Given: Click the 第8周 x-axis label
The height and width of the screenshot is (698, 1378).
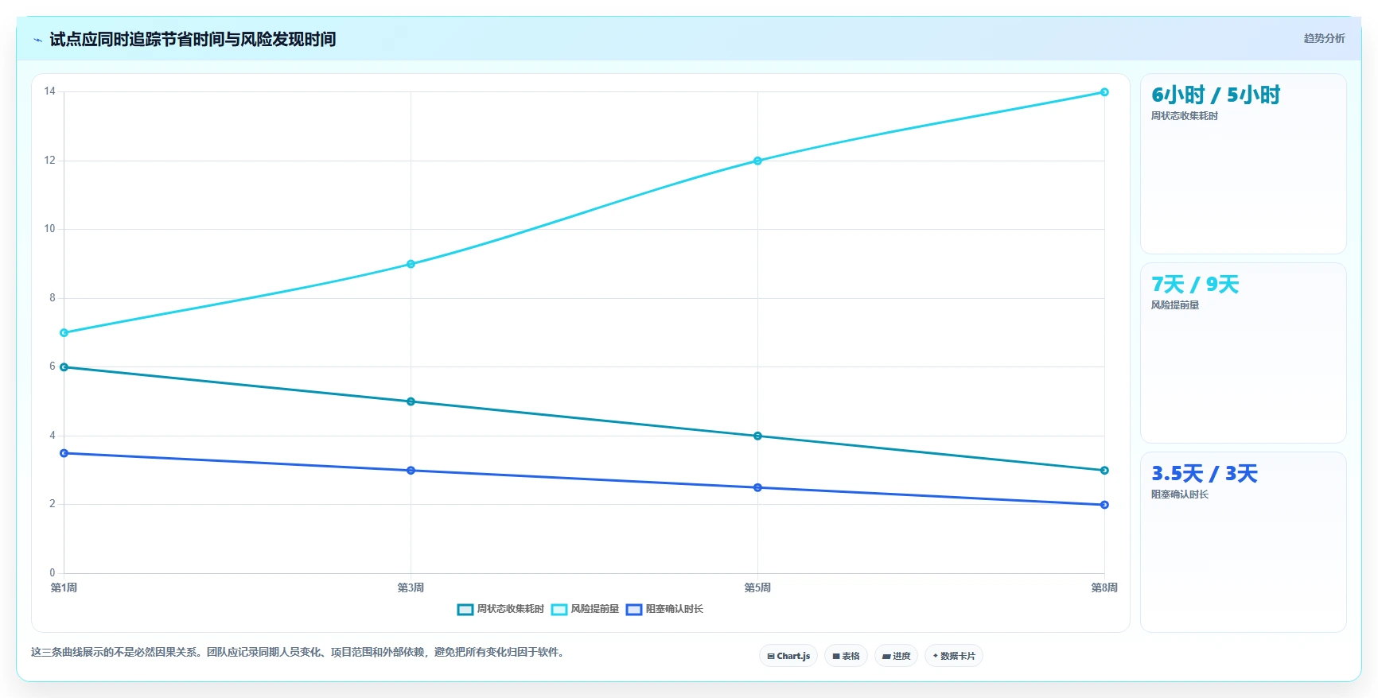Looking at the screenshot, I should click(1104, 587).
